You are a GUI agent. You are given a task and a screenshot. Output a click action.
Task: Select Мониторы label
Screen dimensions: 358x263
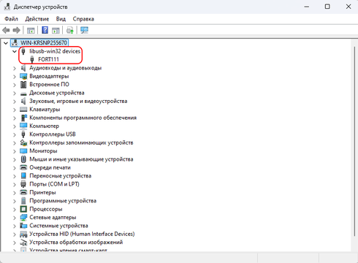click(43, 150)
